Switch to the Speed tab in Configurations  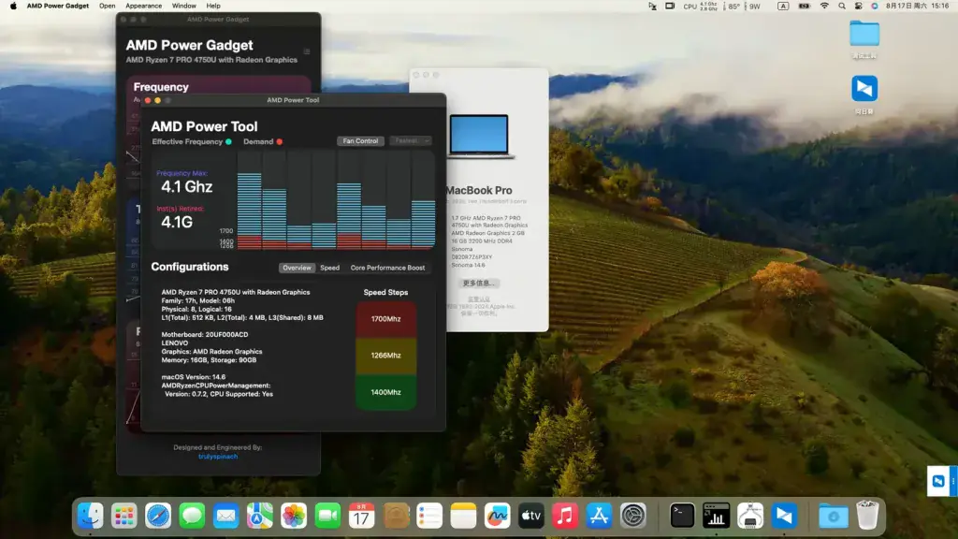(330, 268)
